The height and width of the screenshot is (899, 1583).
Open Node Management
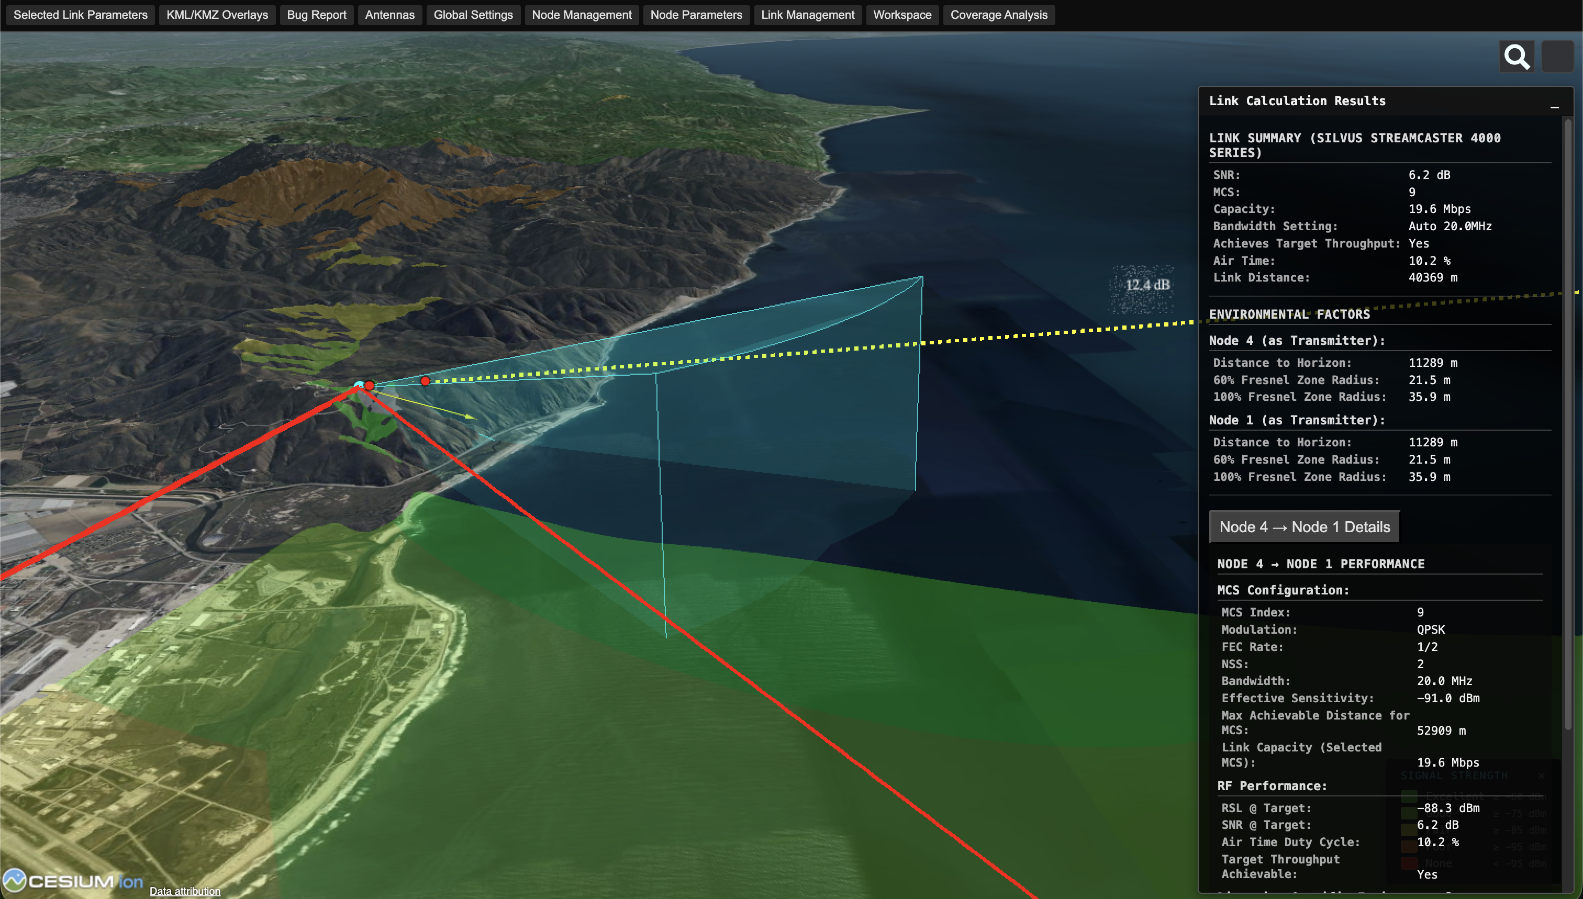(x=581, y=14)
